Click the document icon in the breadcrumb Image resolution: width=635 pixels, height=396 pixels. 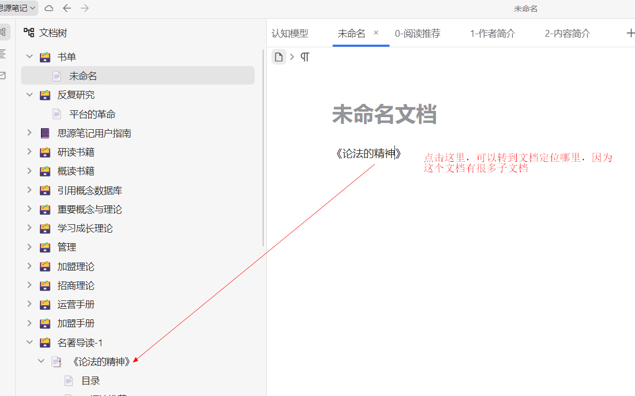(x=278, y=57)
